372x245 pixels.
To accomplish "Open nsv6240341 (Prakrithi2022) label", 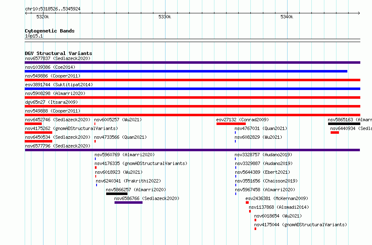I will (x=128, y=181).
